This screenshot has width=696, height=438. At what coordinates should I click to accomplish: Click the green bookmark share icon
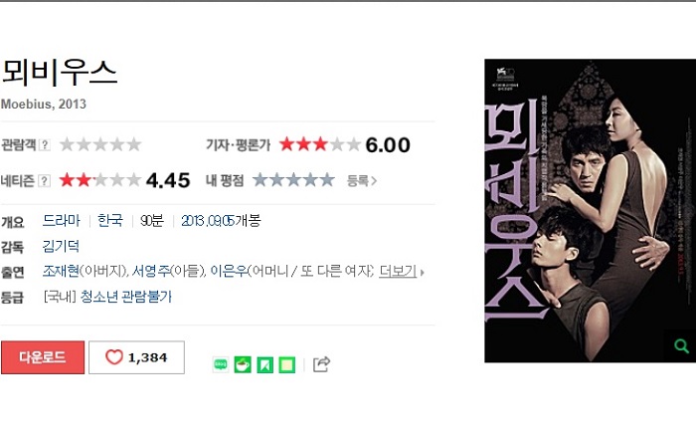(x=265, y=365)
